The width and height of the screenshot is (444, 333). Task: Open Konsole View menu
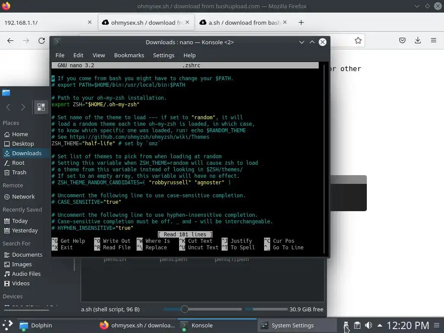(98, 55)
